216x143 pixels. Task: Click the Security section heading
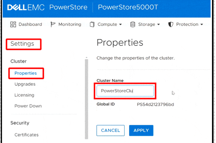(20, 123)
